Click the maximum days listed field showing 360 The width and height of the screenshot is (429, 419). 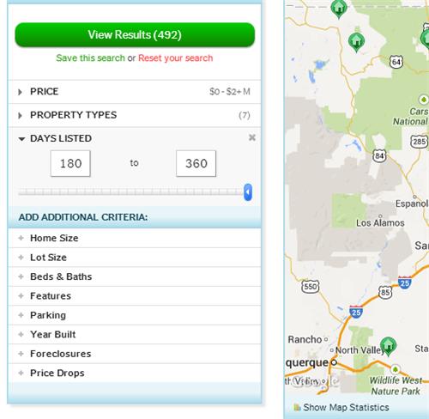[196, 163]
